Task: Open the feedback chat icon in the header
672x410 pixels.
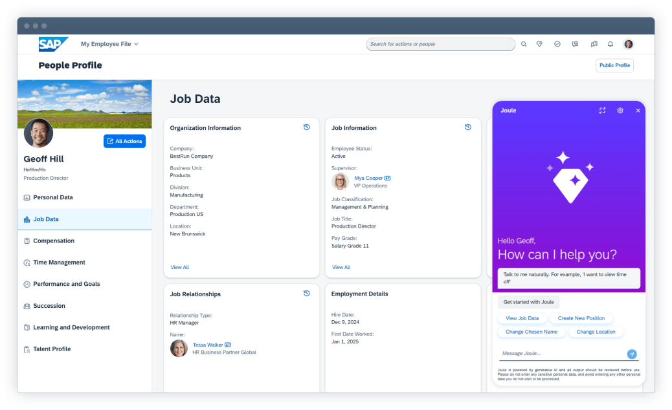Action: [x=576, y=44]
